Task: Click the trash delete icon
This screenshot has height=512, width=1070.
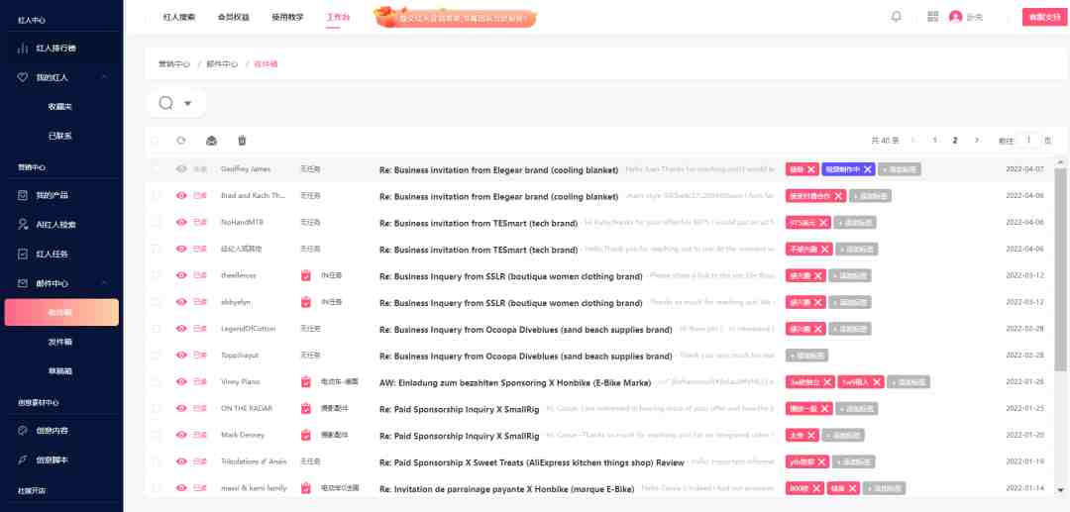Action: [242, 141]
